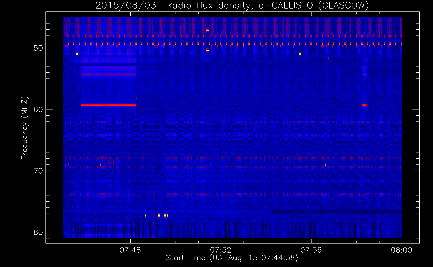Screen dimensions: 433x267
Task: Click the 80 MHz tick label
Action: pos(38,232)
